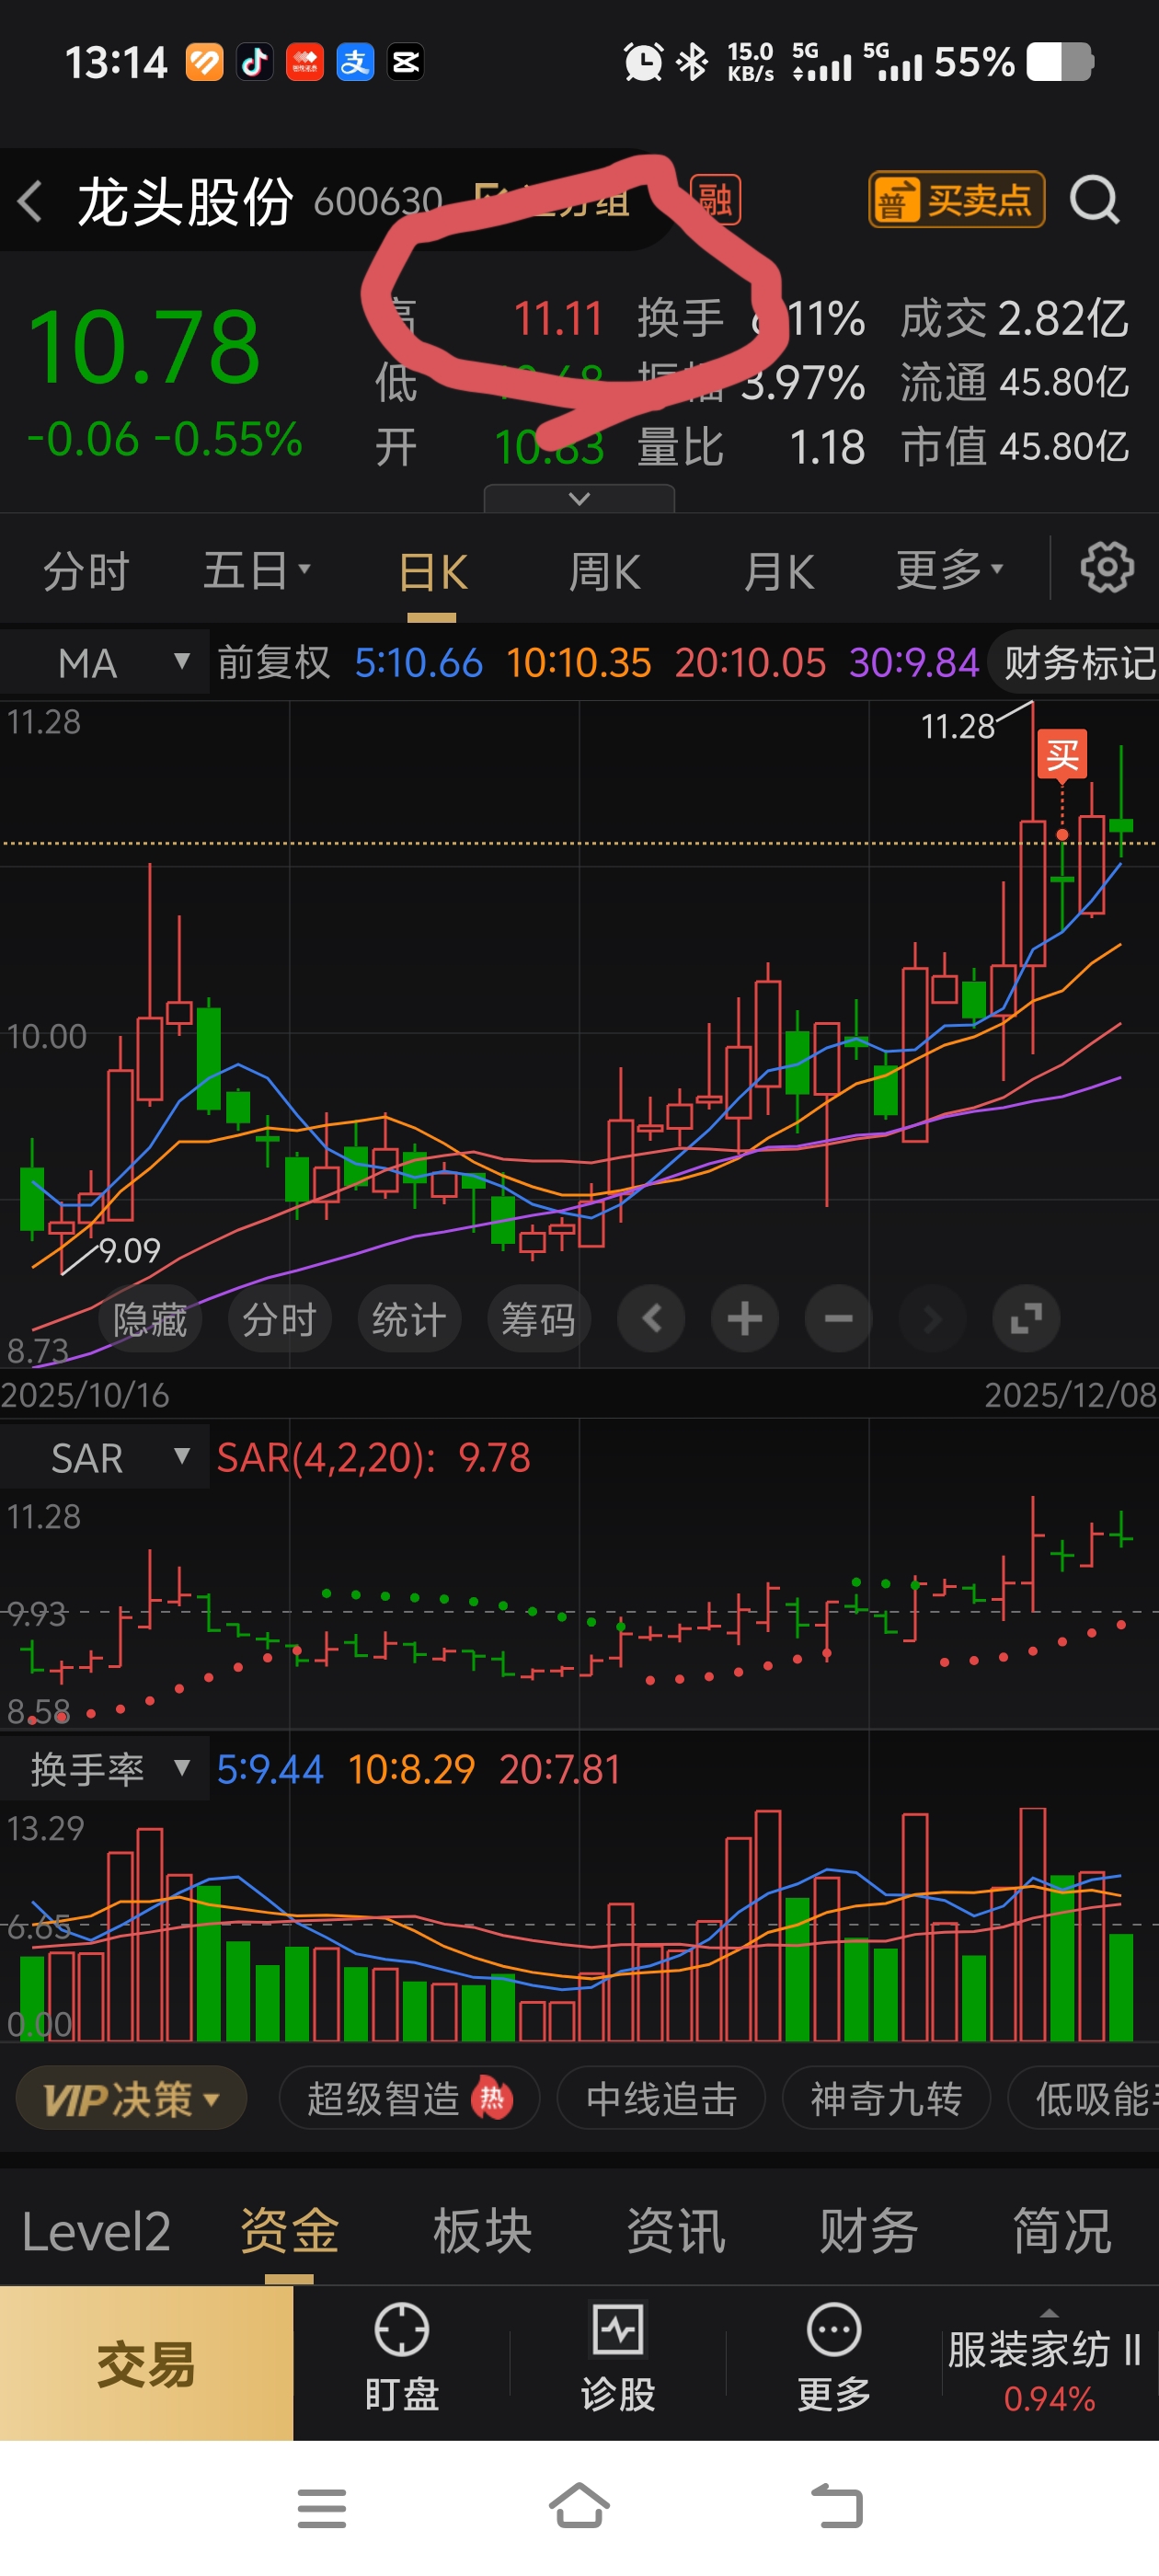Tap the Android back button

pyautogui.click(x=836, y=2507)
